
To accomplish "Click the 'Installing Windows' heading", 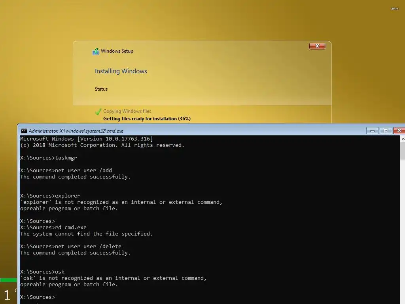I will click(x=121, y=71).
